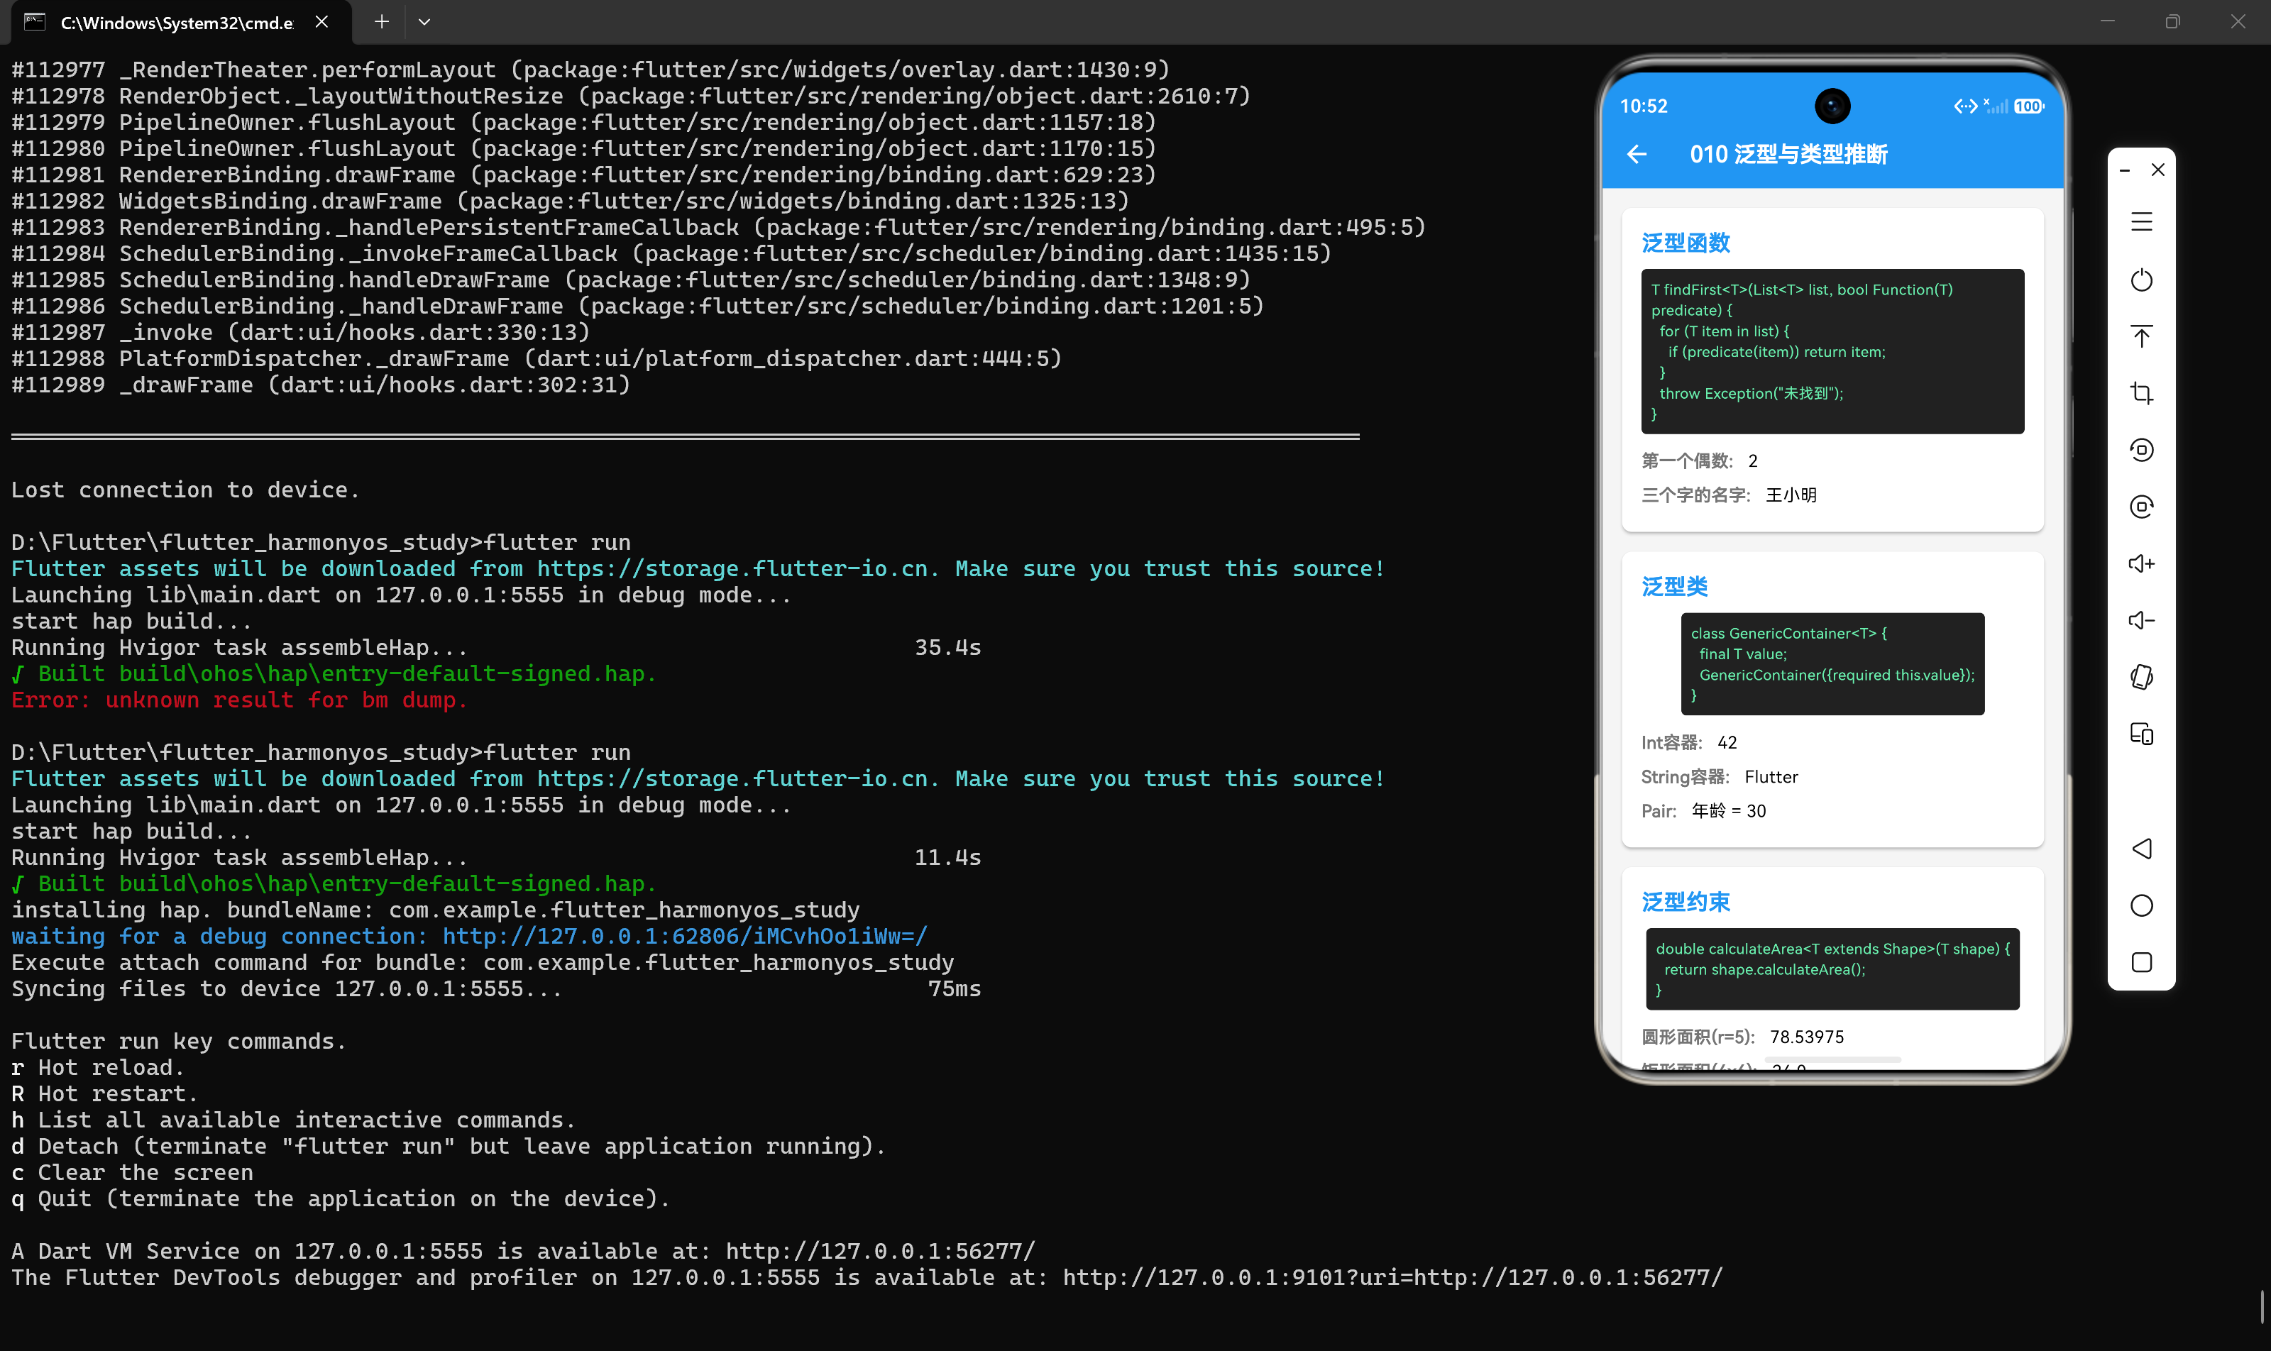
Task: Click the 'R Hot restart.' command line
Action: (x=105, y=1093)
